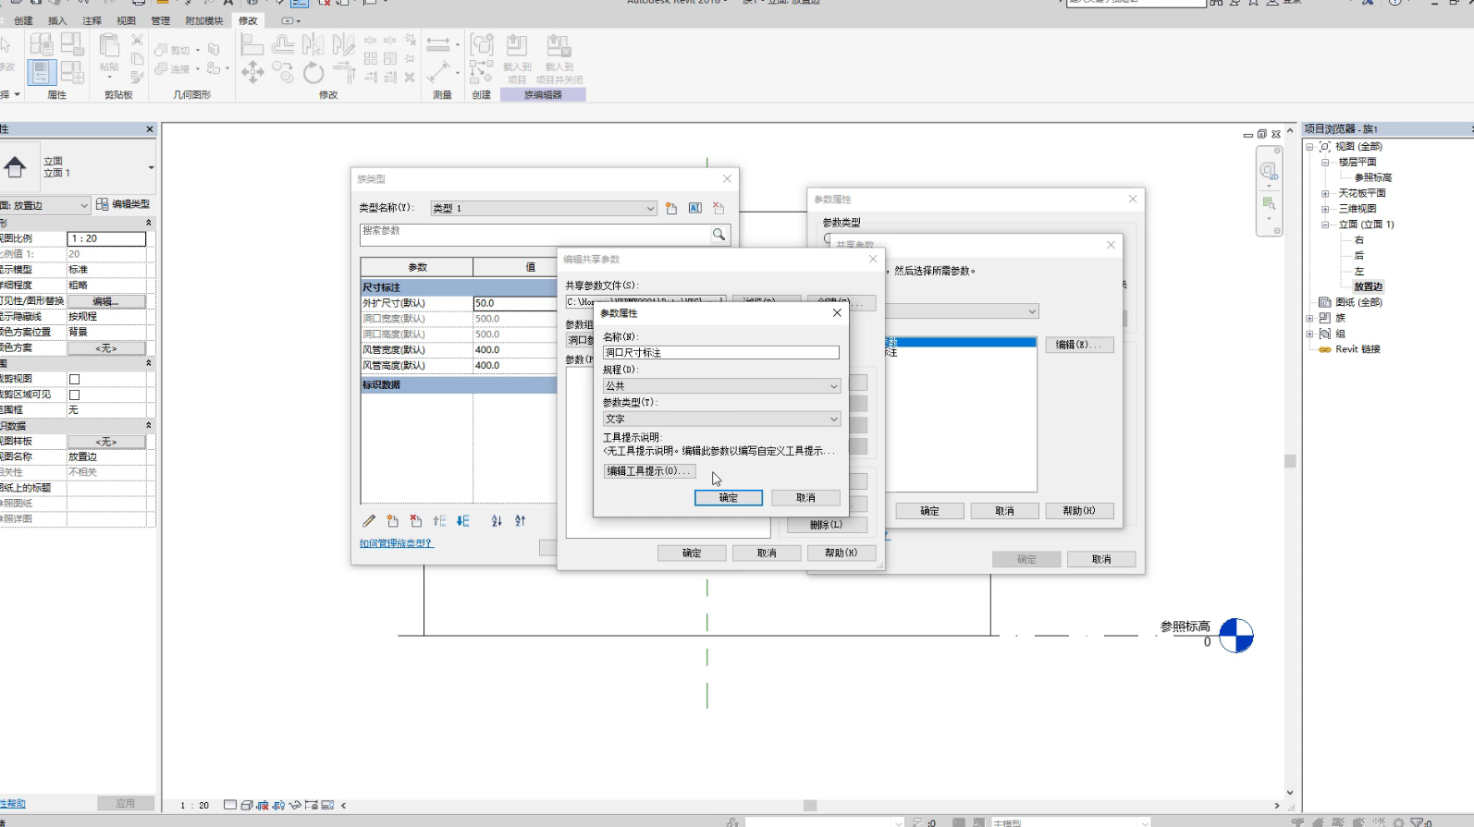Click the 名称 field containing 洞口尺寸标注

coord(721,352)
